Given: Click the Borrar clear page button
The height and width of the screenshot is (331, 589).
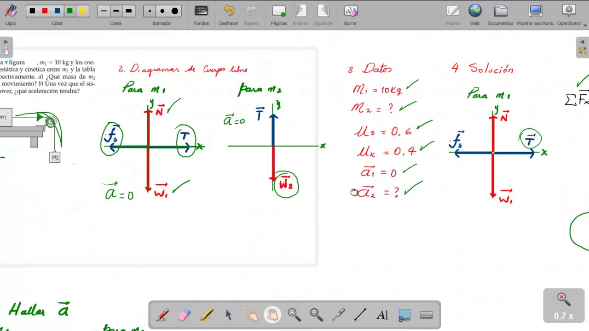Looking at the screenshot, I should 351,15.
